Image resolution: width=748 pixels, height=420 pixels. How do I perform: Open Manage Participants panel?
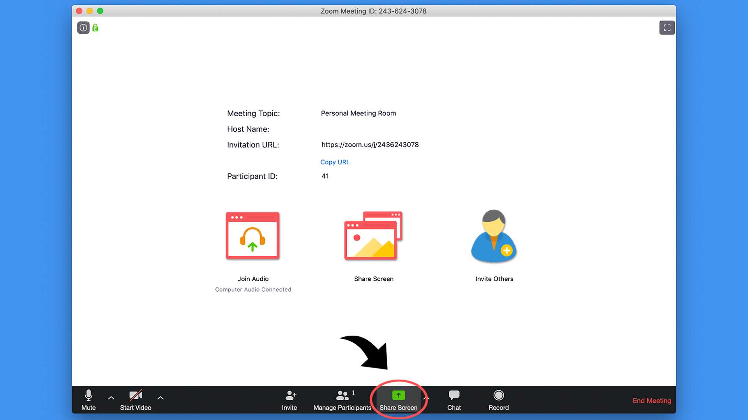point(342,400)
